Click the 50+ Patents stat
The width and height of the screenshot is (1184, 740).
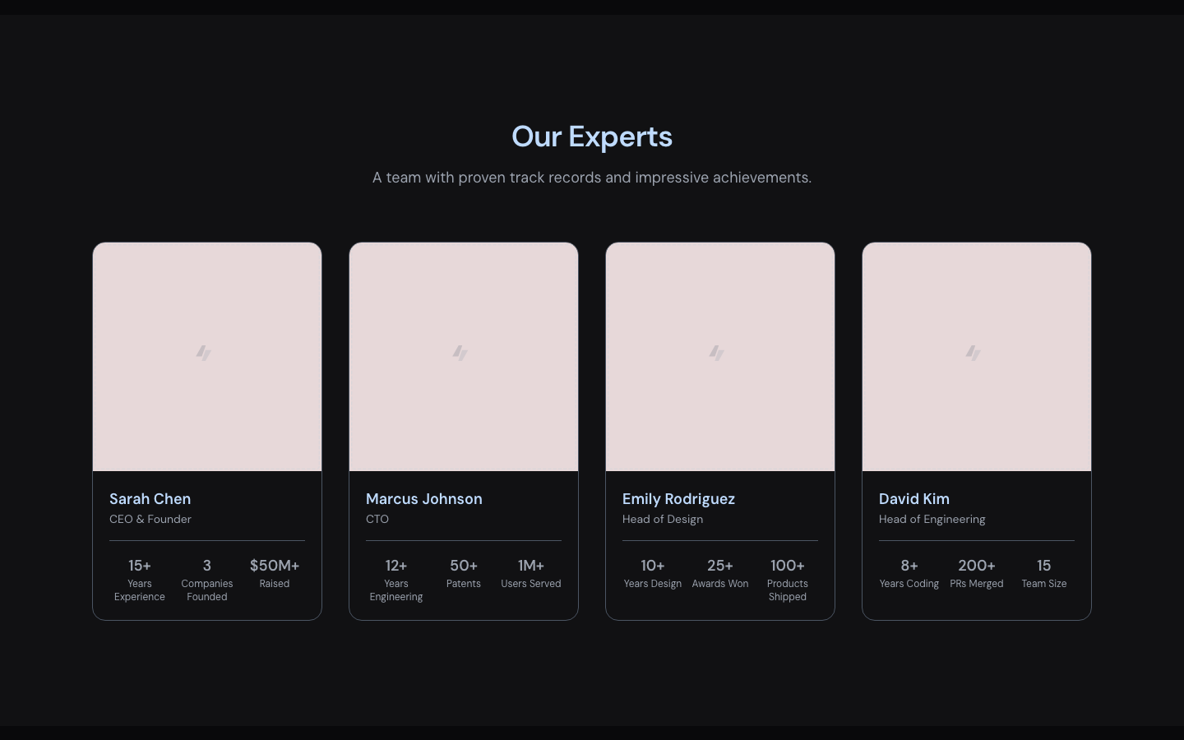pos(464,573)
